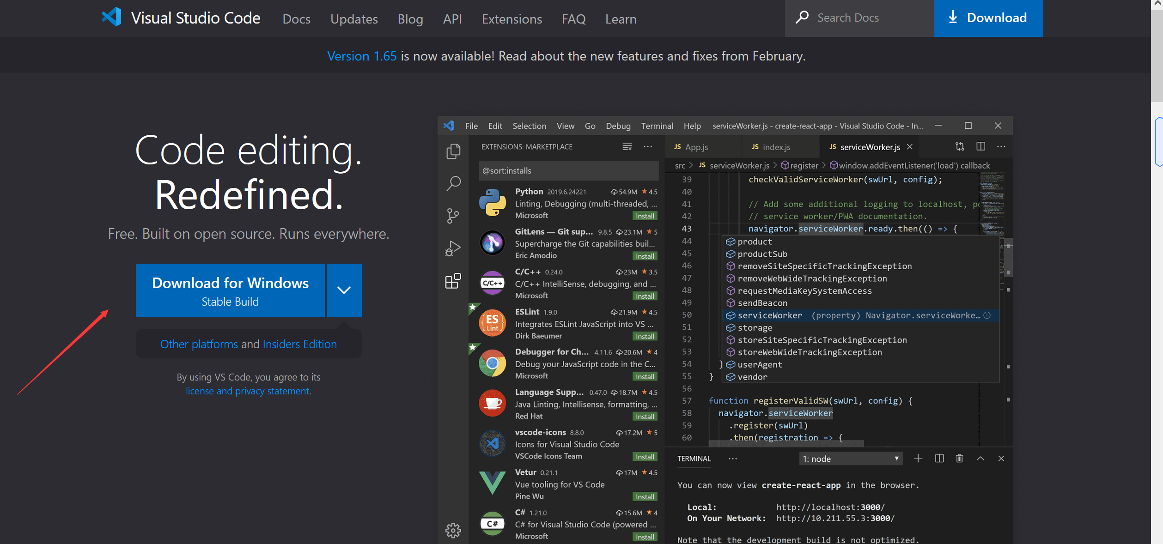Install the Python extension

pos(642,216)
